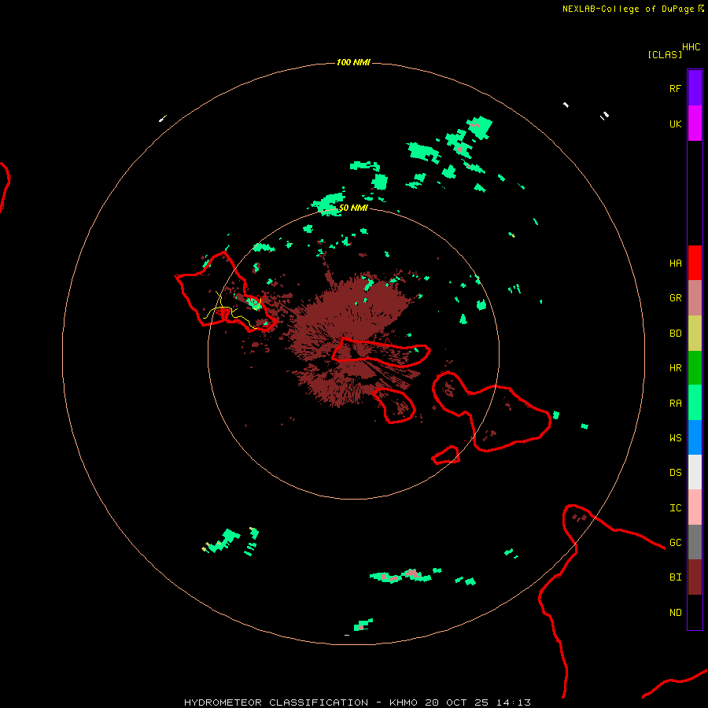
Task: Click the KHMO station identifier
Action: coord(404,702)
